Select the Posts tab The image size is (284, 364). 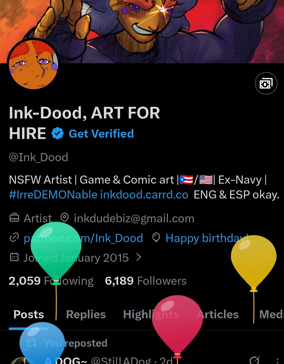tap(29, 315)
